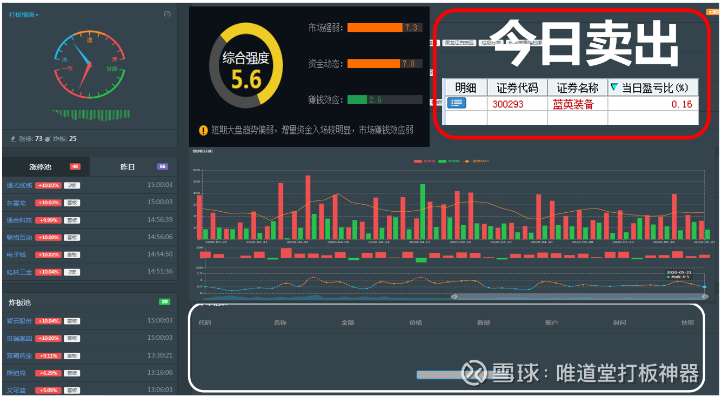722x397 pixels.
Task: Click the 14:56:06 time of 联络互动
Action: (160, 237)
